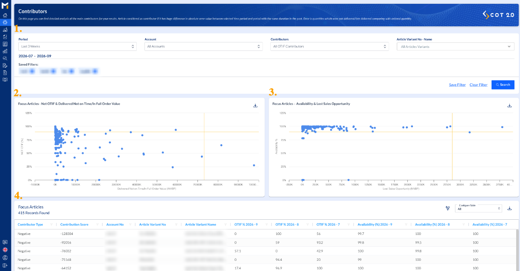The image size is (520, 271).
Task: Click the Save Filter link
Action: click(457, 85)
